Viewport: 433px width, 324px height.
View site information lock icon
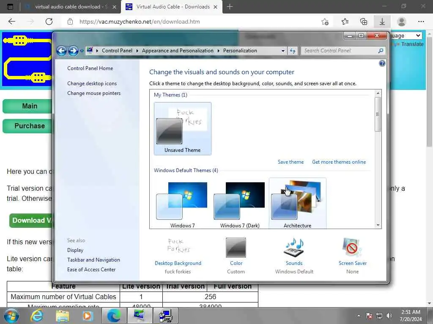click(70, 22)
